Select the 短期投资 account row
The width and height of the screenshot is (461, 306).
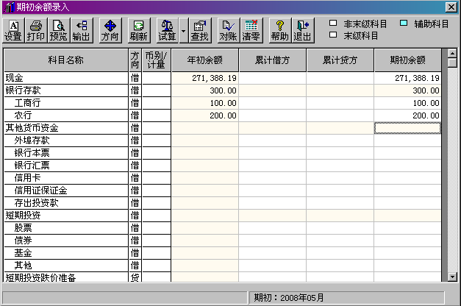tap(66, 216)
